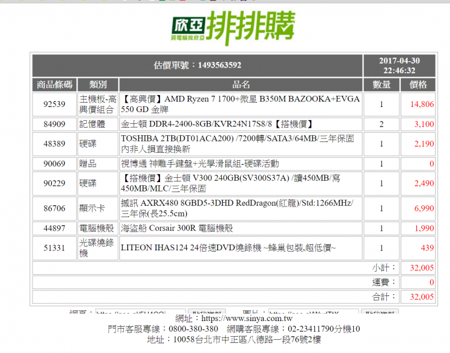This screenshot has height=353, width=450.
Task: Click the 價格 column header
Action: [418, 84]
